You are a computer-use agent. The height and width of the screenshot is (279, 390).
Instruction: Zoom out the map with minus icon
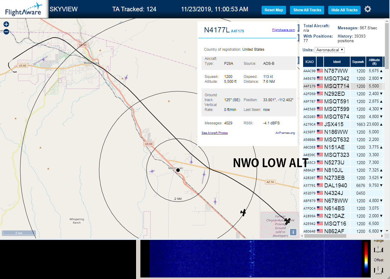click(6, 31)
